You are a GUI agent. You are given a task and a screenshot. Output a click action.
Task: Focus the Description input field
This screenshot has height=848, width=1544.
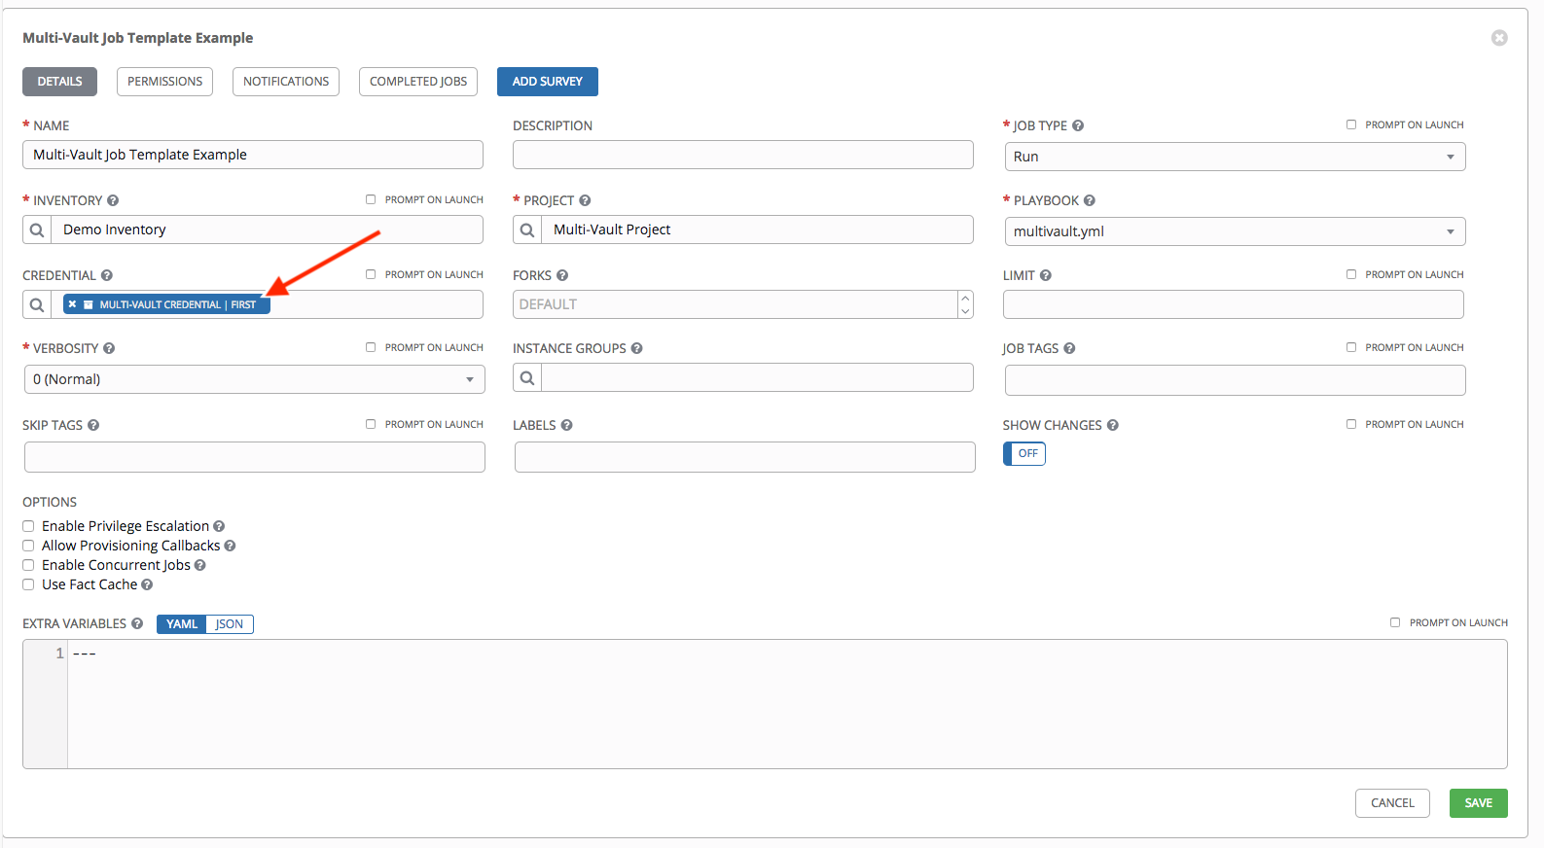click(x=743, y=155)
